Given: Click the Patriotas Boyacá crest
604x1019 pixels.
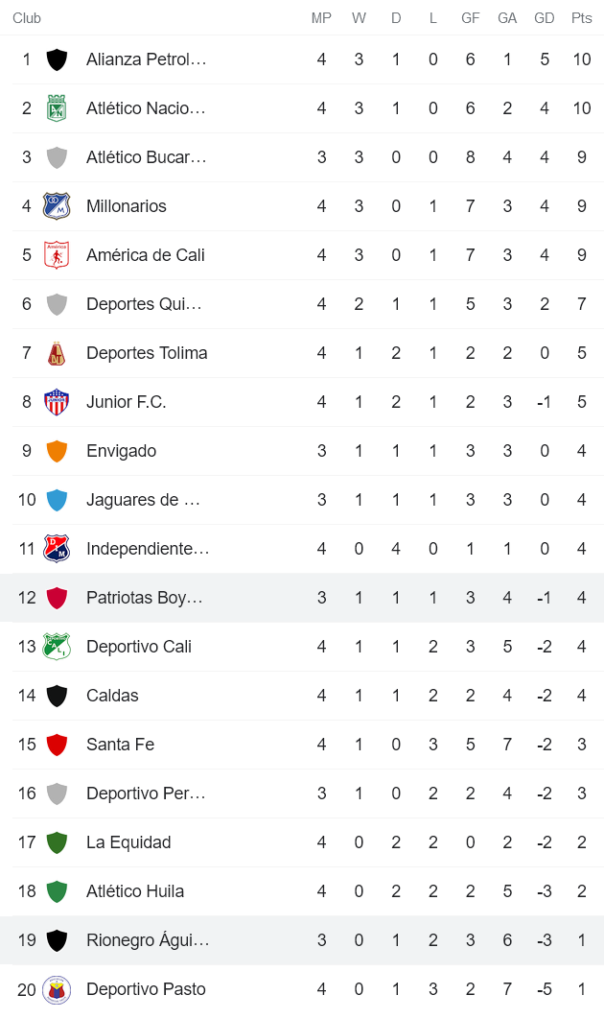Looking at the screenshot, I should 58,597.
